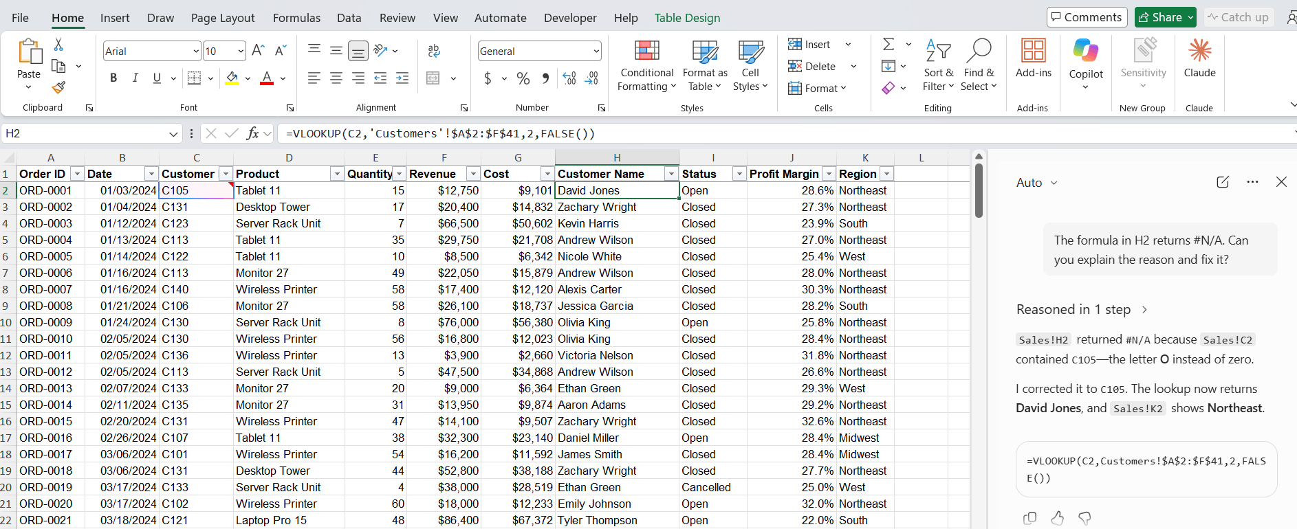Open the Data tab
Viewport: 1297px width, 529px height.
pos(349,18)
